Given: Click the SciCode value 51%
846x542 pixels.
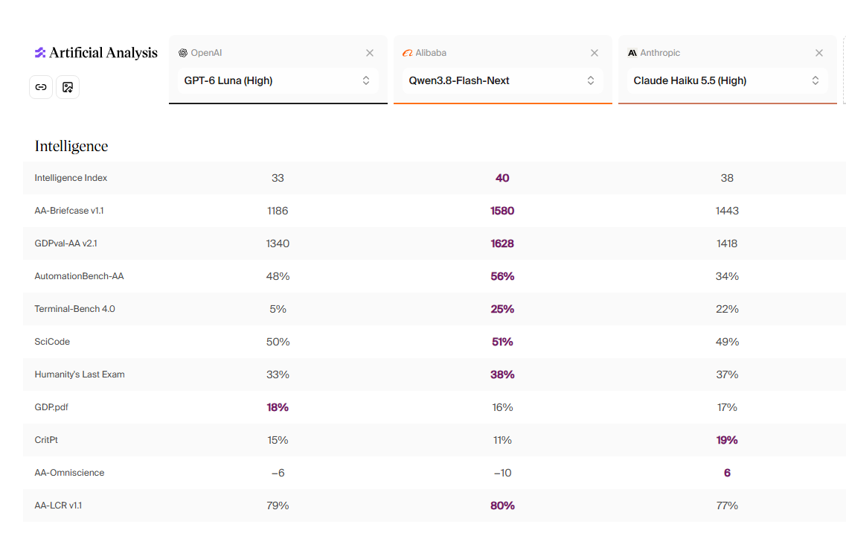Looking at the screenshot, I should [x=502, y=342].
